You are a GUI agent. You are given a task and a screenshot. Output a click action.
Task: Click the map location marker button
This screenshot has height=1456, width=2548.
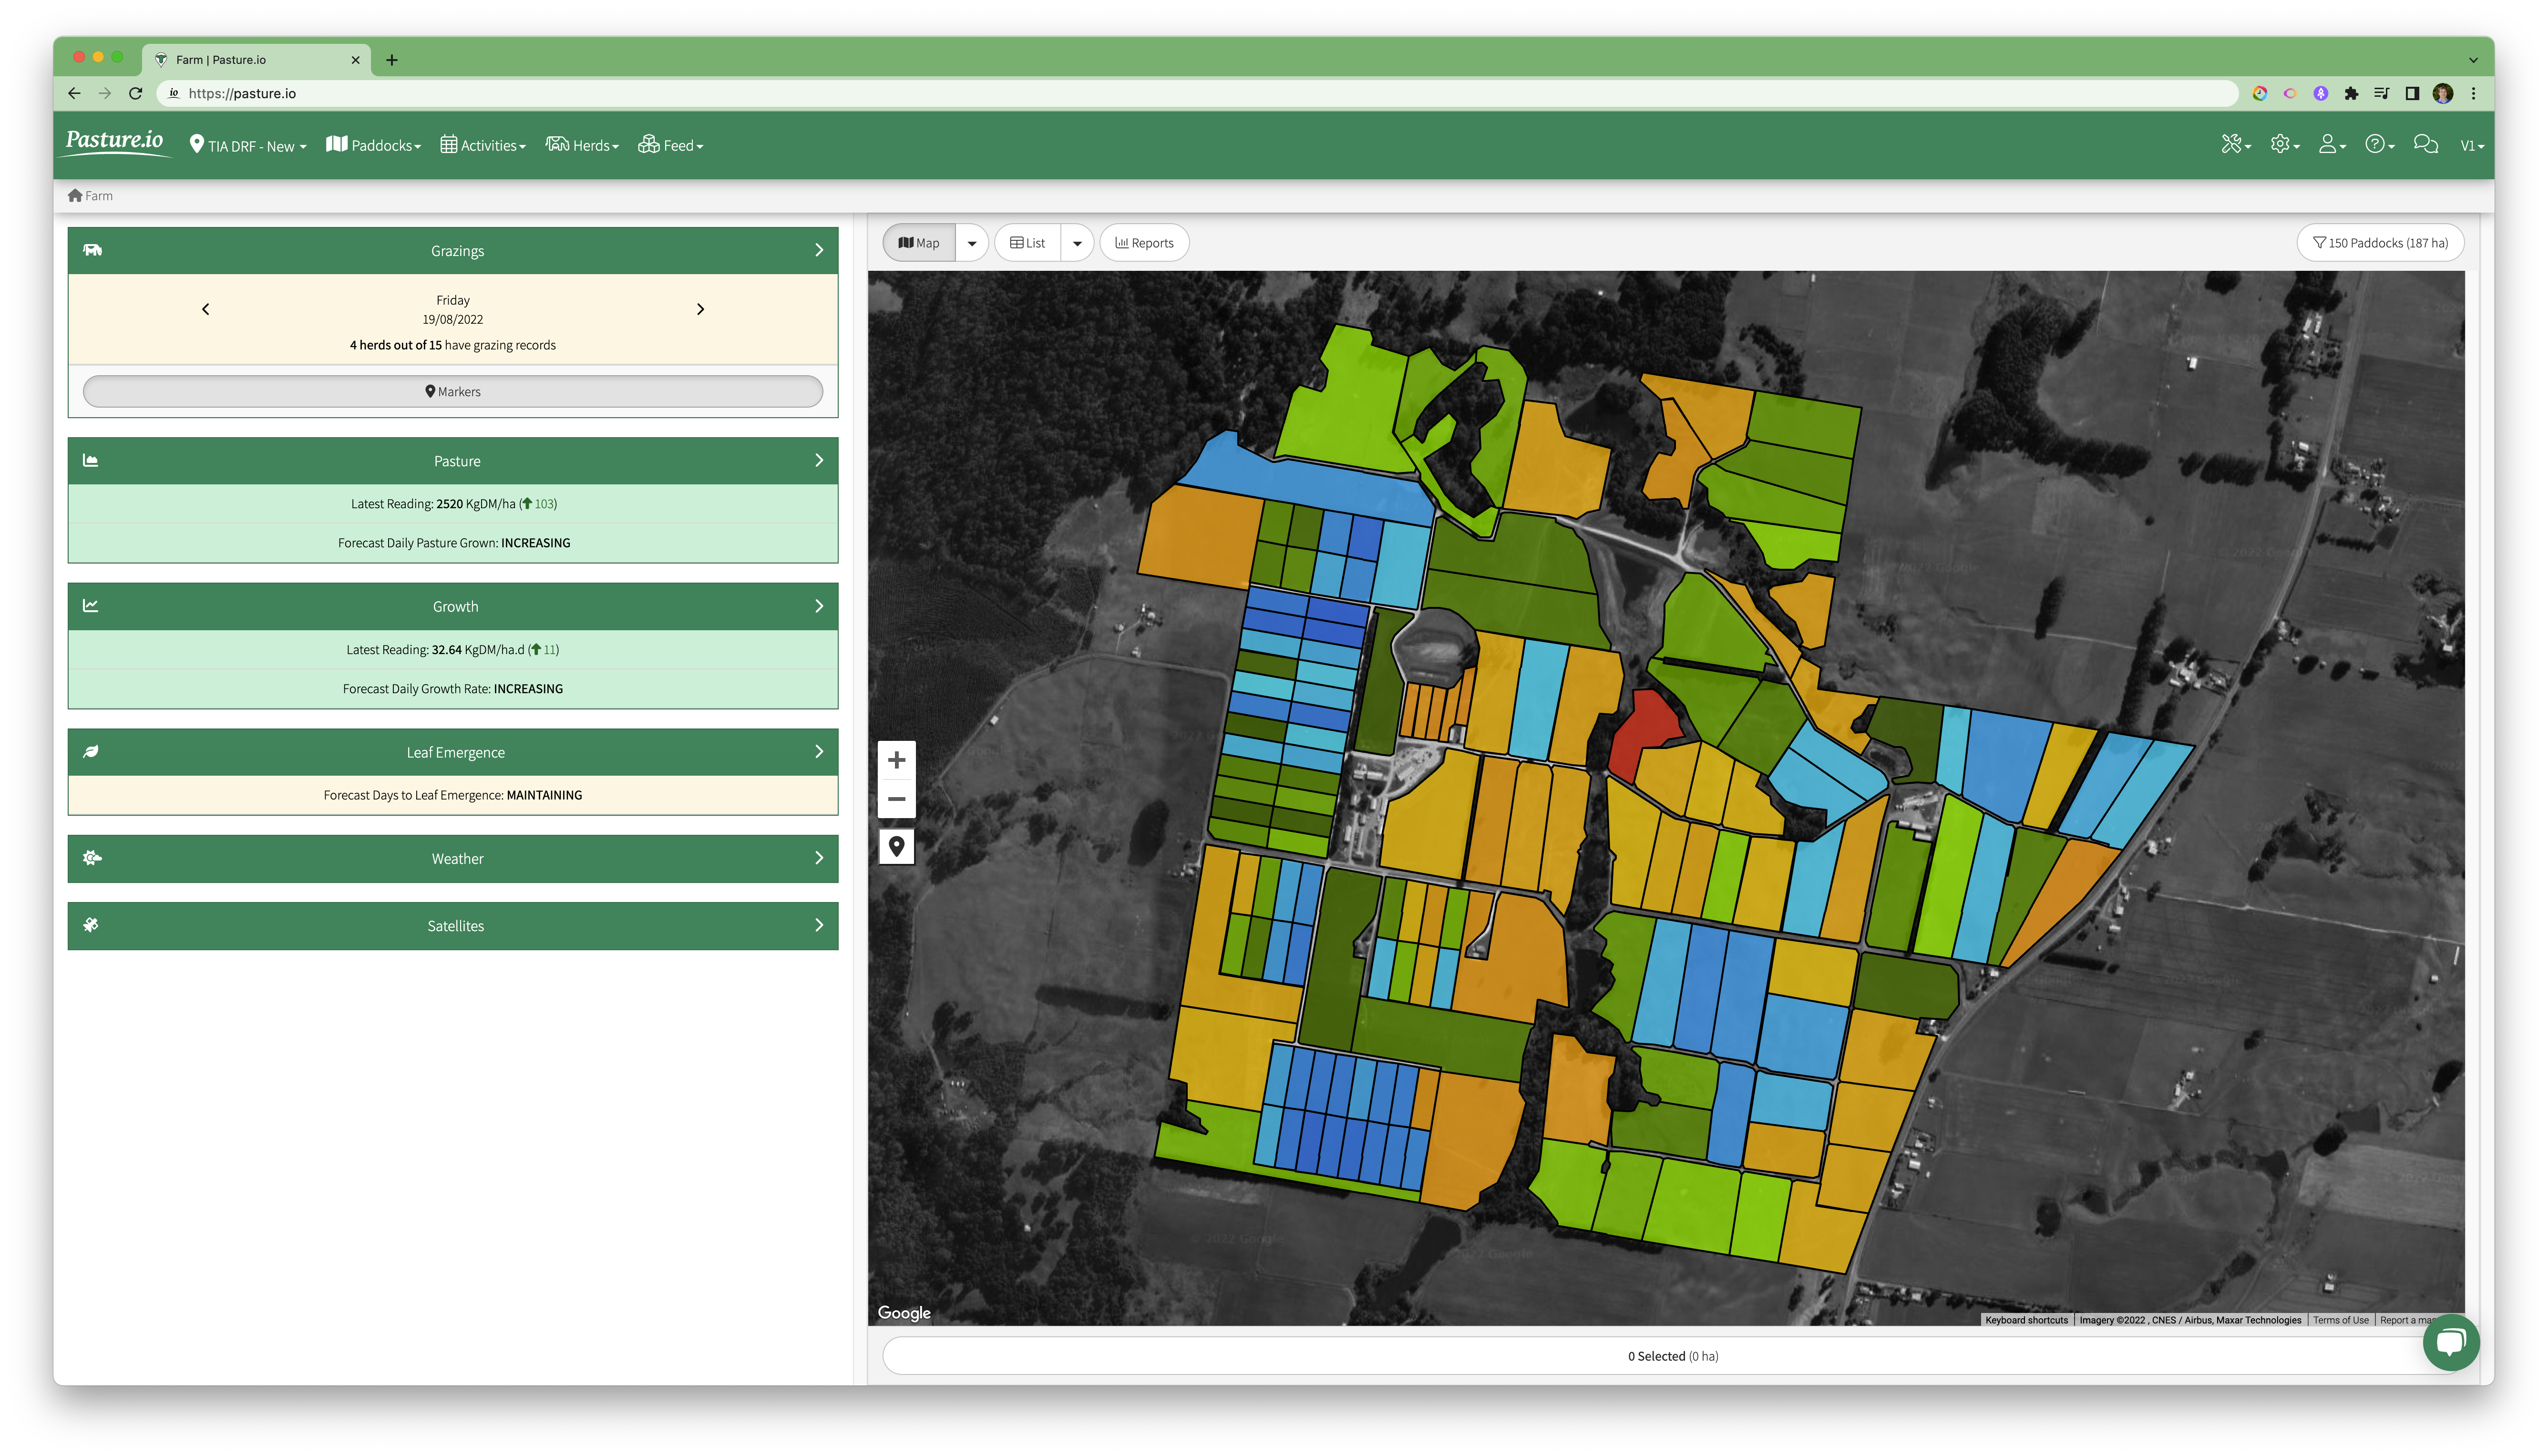tap(897, 846)
